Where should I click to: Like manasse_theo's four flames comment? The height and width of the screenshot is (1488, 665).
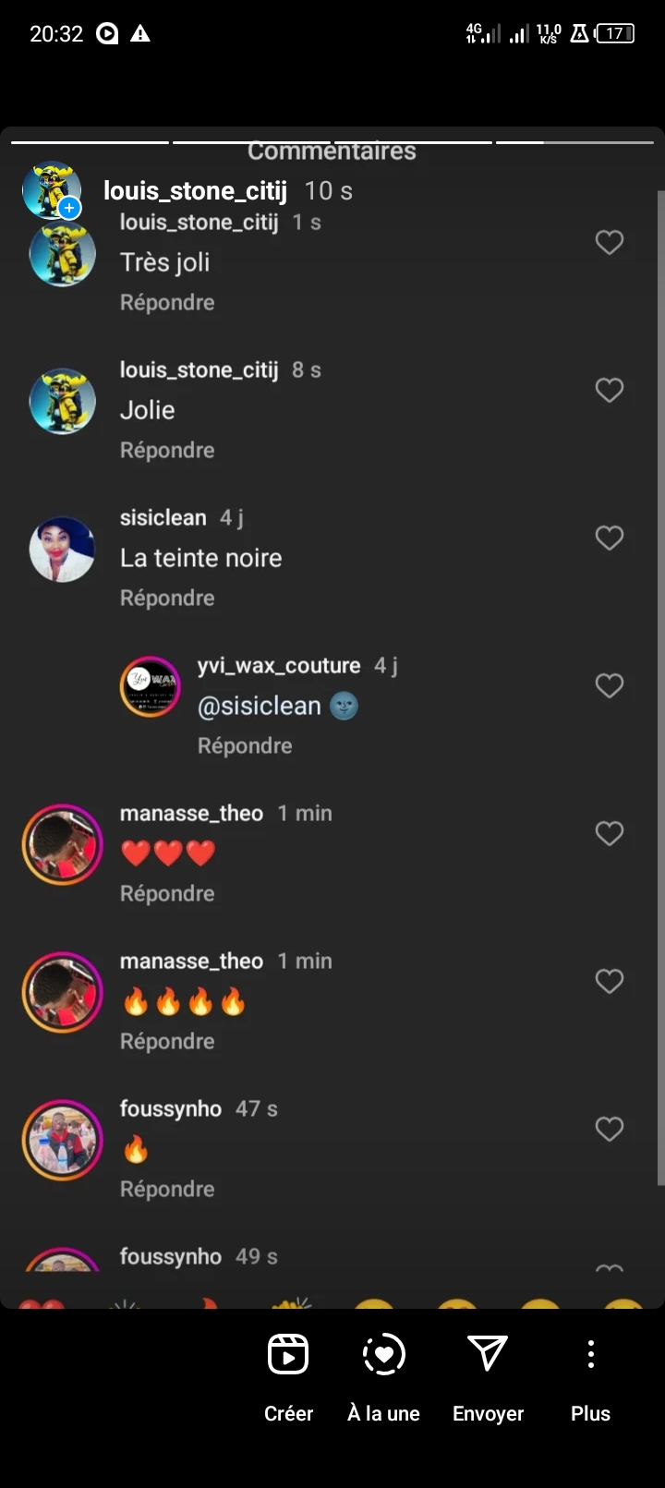pyautogui.click(x=609, y=982)
